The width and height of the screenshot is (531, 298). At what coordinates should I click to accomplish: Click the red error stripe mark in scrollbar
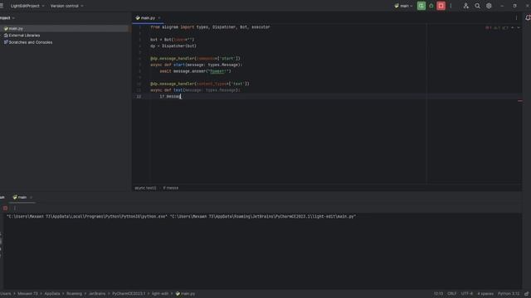pyautogui.click(x=520, y=101)
